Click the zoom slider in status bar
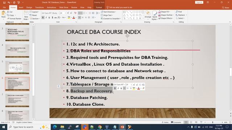Screen dimensions: 232x130 [x=213, y=122]
